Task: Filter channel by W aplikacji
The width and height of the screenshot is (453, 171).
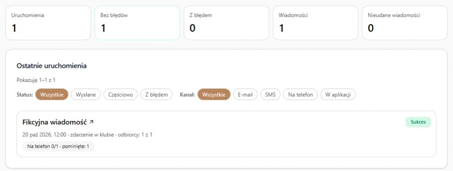Action: point(338,95)
